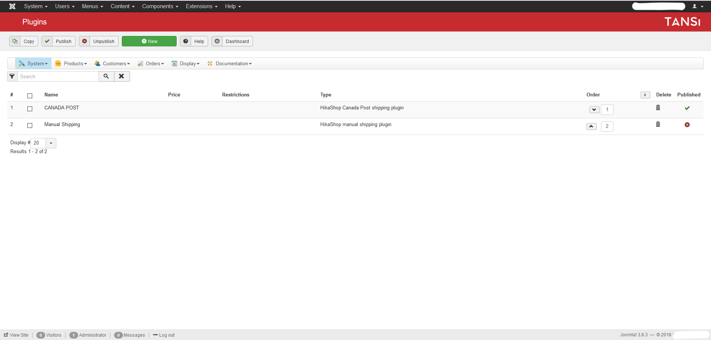Click the TANSI logo

coord(682,22)
